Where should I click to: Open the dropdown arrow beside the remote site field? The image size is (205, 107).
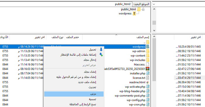click(154, 4)
